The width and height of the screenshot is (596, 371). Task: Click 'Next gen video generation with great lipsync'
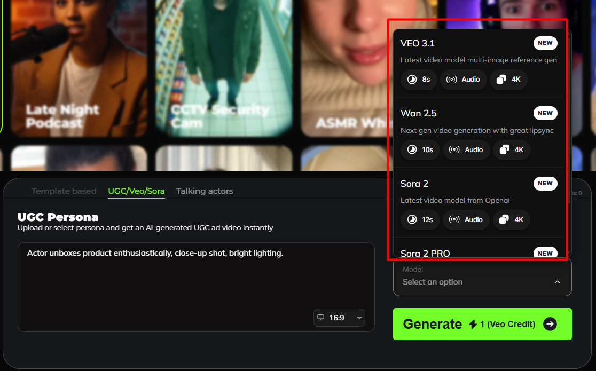477,130
